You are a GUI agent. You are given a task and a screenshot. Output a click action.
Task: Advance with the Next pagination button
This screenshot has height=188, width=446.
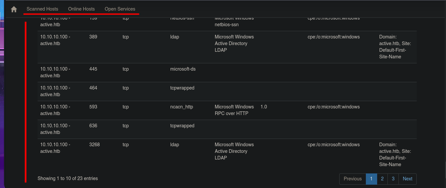pos(407,179)
